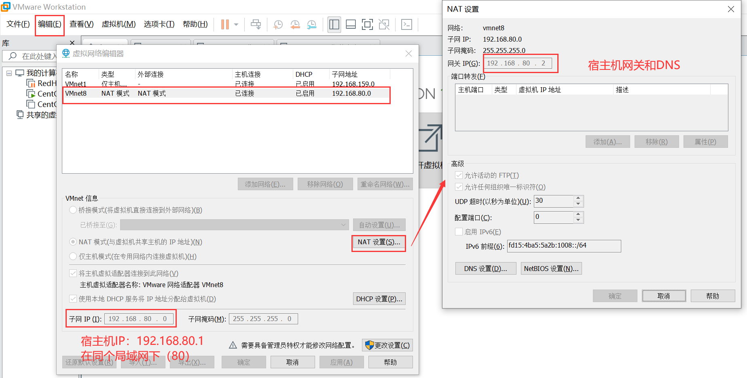
Task: Select 桥接模式 radio button
Action: [73, 210]
